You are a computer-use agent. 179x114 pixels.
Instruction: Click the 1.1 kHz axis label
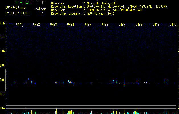(x=2, y=37)
